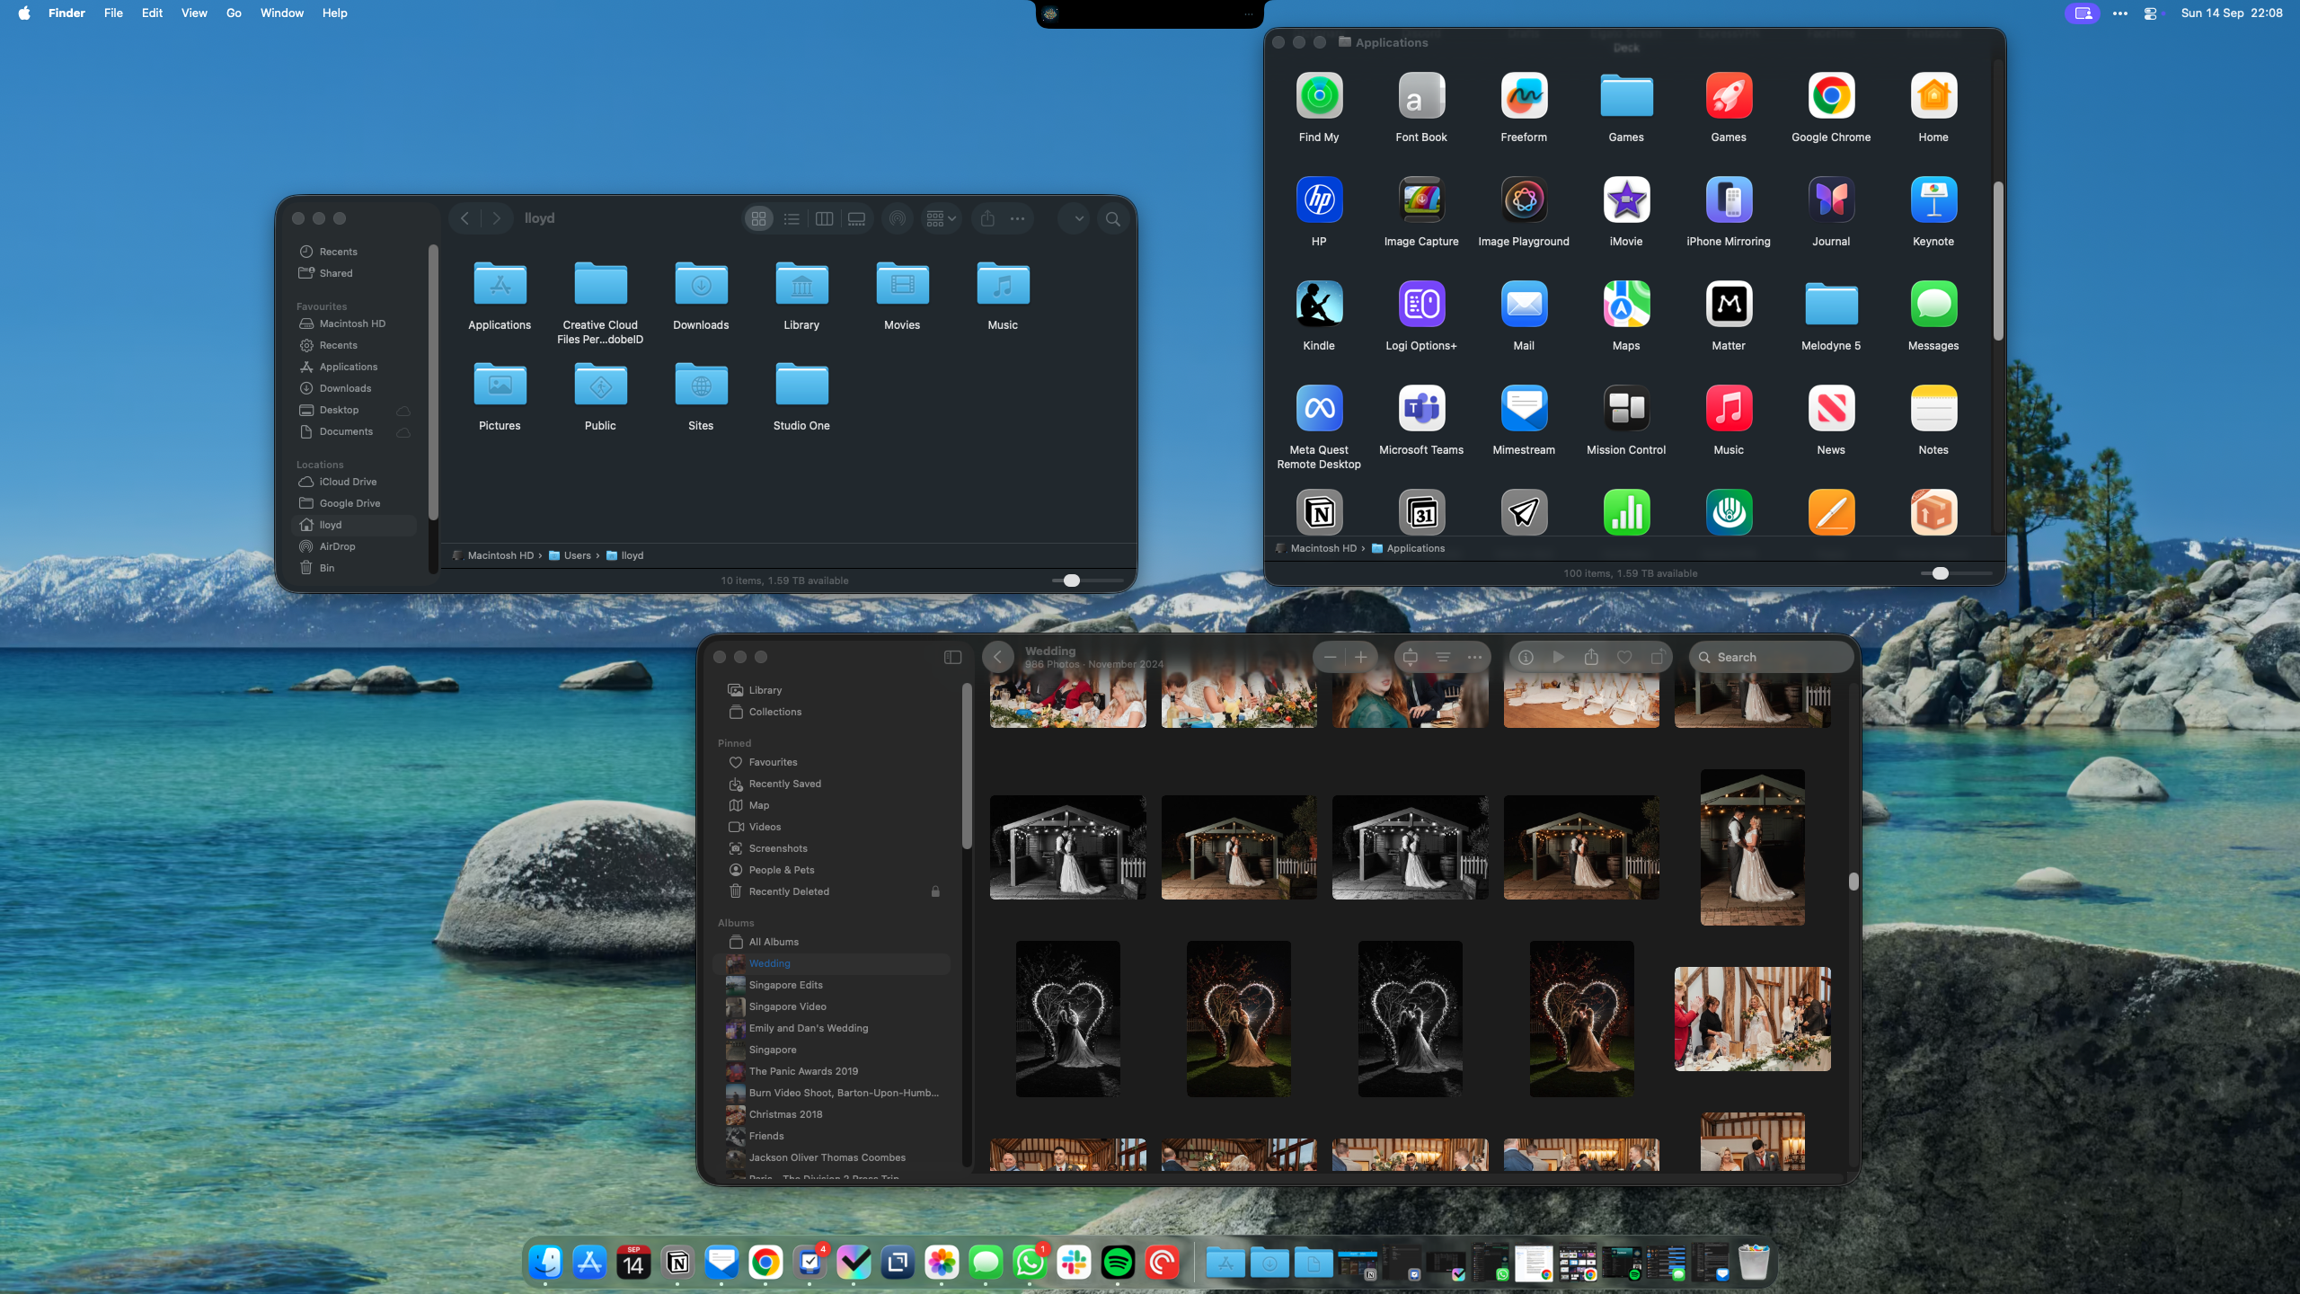Switch Finder to column view
The image size is (2300, 1294).
pos(823,218)
